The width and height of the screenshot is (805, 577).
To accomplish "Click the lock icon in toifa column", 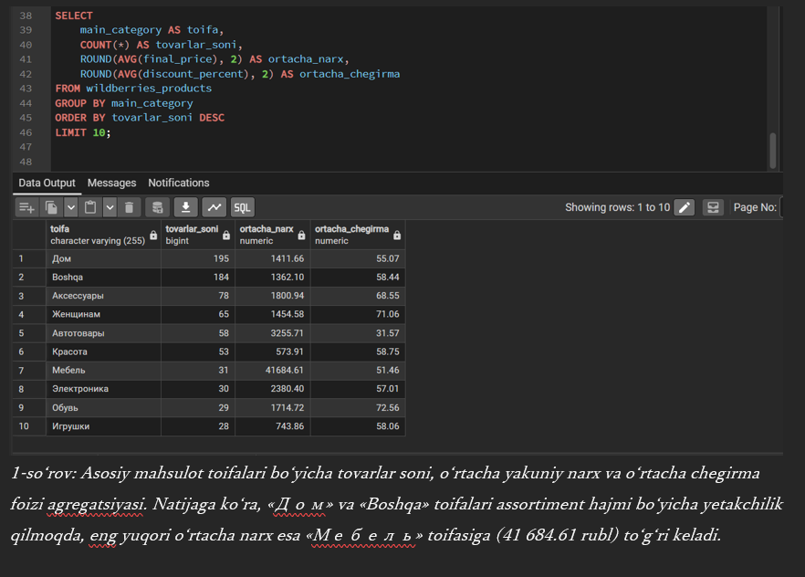I will click(x=153, y=236).
